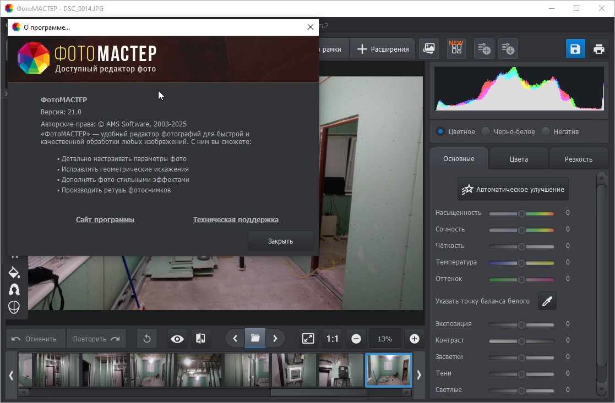Click the print icon
Screen dimensions: 615x403
tap(598, 49)
